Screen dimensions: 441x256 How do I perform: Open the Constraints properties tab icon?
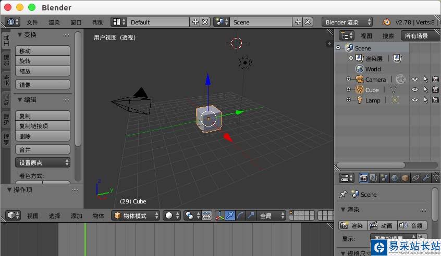(415, 177)
